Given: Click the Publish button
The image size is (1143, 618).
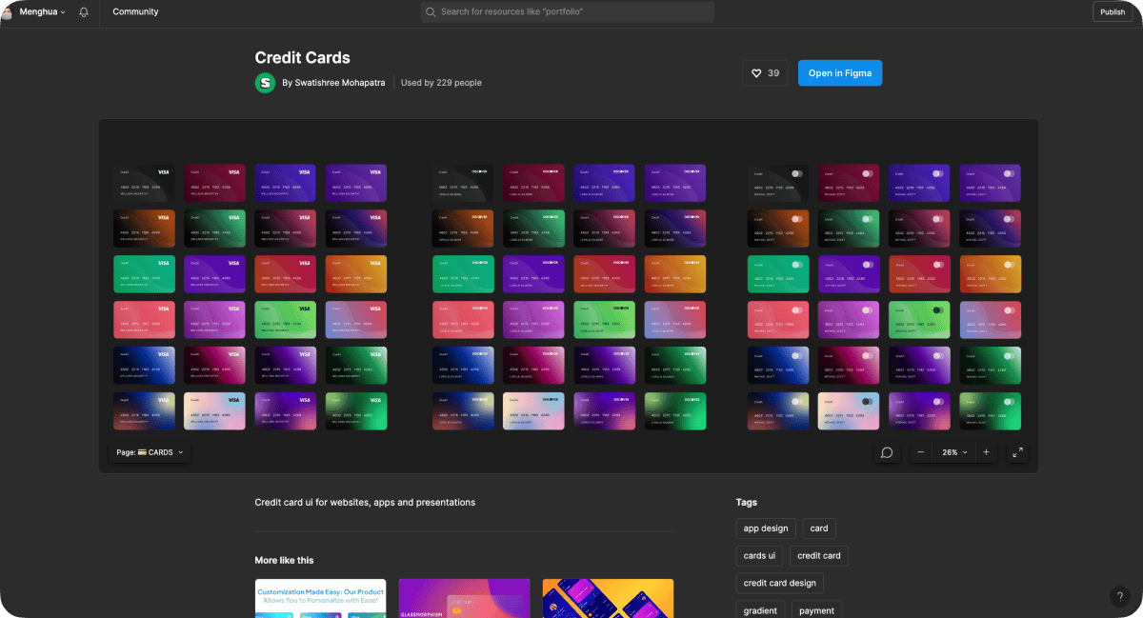Looking at the screenshot, I should point(1113,12).
